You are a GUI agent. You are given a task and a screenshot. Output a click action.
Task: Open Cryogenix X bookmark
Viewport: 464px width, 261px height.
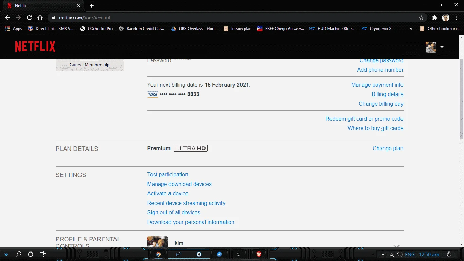point(376,29)
